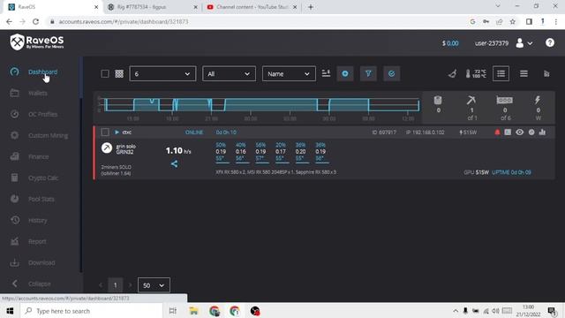
Task: Click the browser address bar
Action: click(x=258, y=21)
